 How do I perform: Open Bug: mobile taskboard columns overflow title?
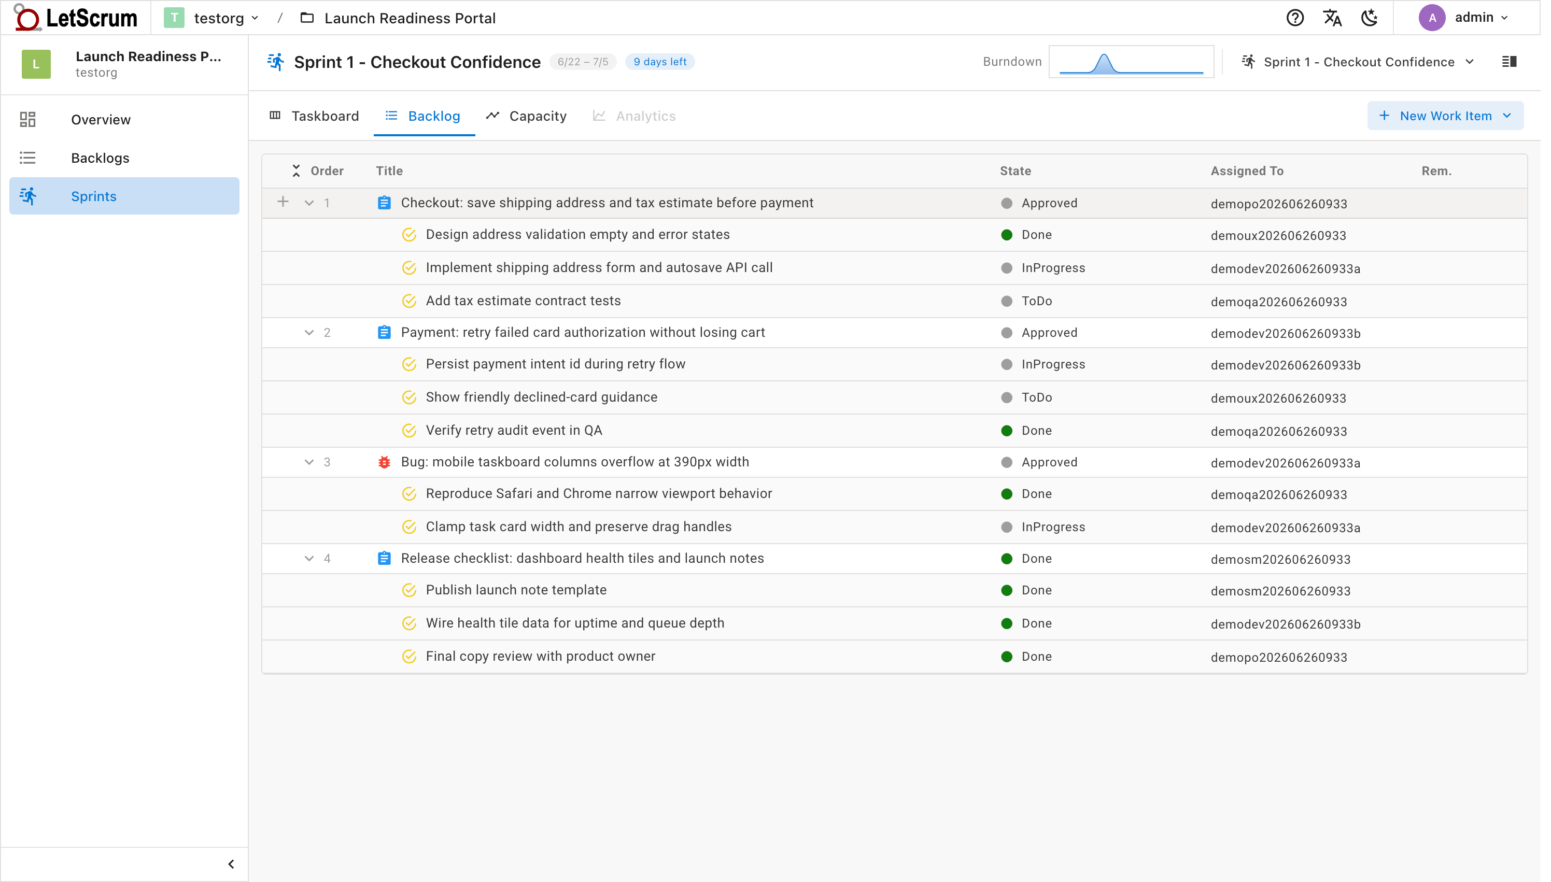pyautogui.click(x=575, y=462)
